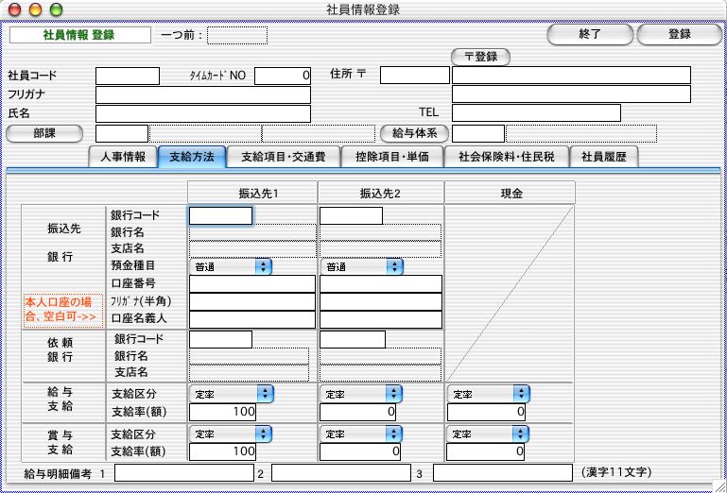Open 預金種目 dropdown for 振込先1

(x=232, y=267)
